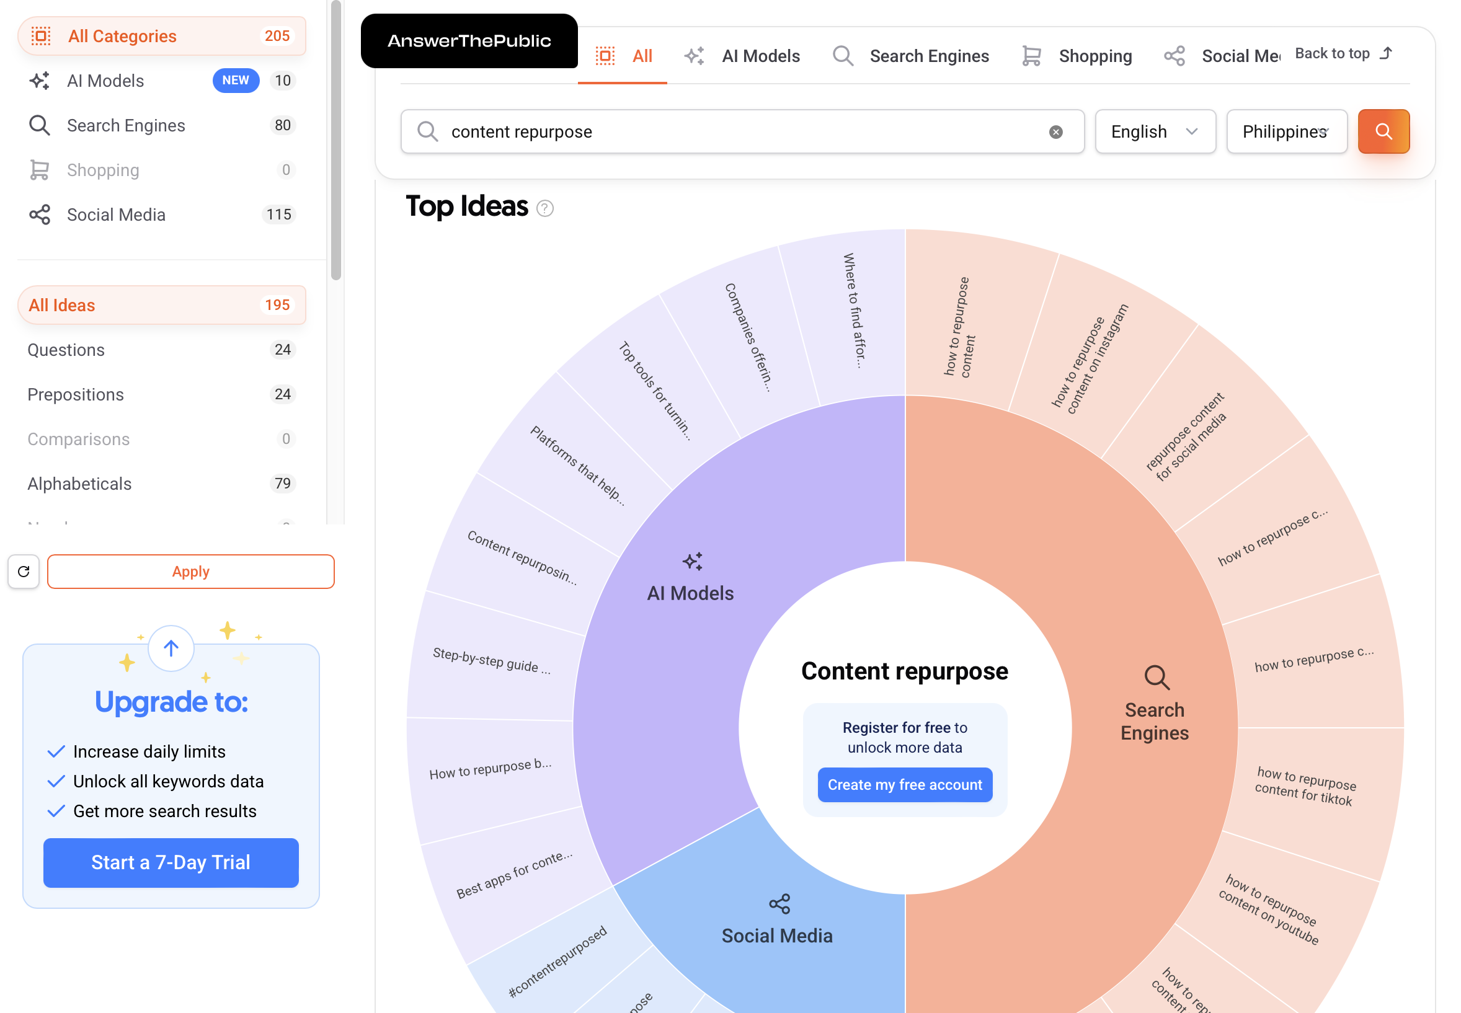Select Social Media category in sidebar
Viewport: 1461px width, 1013px height.
click(x=162, y=215)
